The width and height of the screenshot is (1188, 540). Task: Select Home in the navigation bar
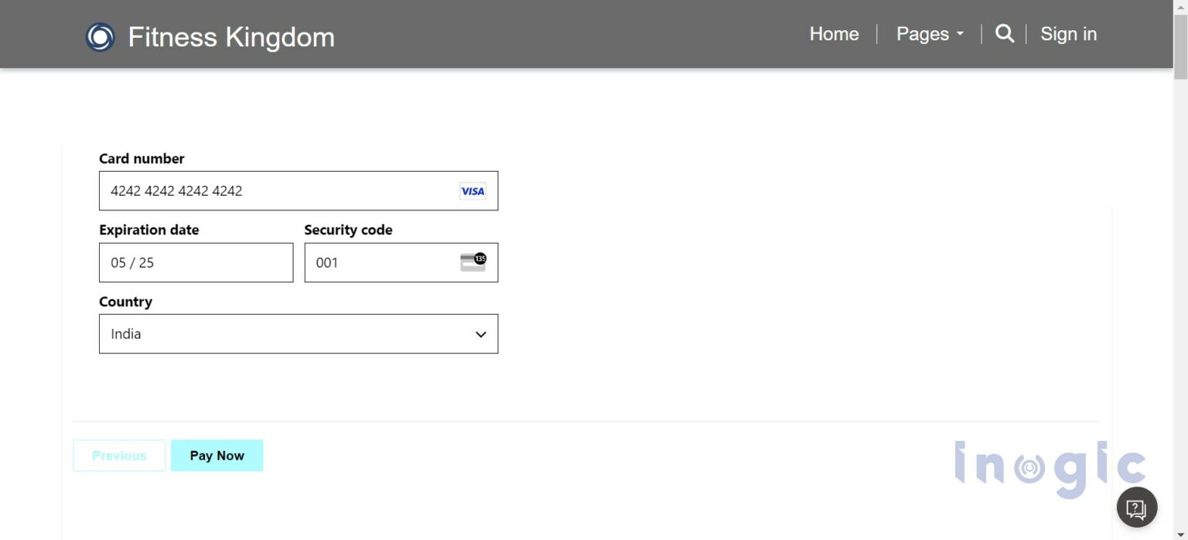tap(834, 34)
